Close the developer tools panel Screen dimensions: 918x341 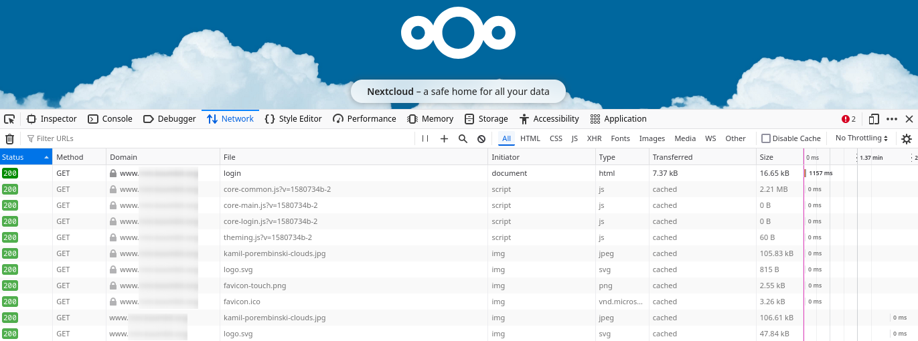coord(909,119)
